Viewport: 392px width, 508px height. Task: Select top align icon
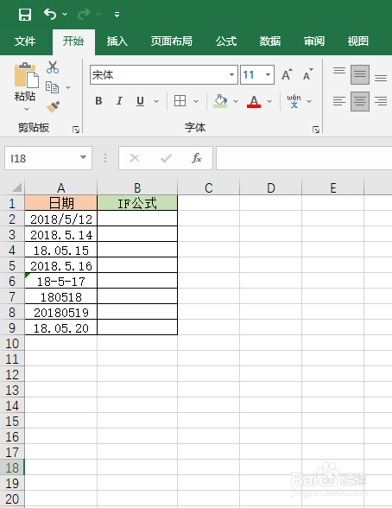click(339, 70)
